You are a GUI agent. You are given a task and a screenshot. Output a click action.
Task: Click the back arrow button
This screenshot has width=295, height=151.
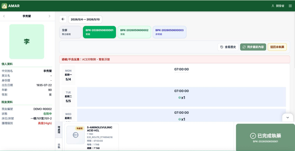click(x=63, y=19)
